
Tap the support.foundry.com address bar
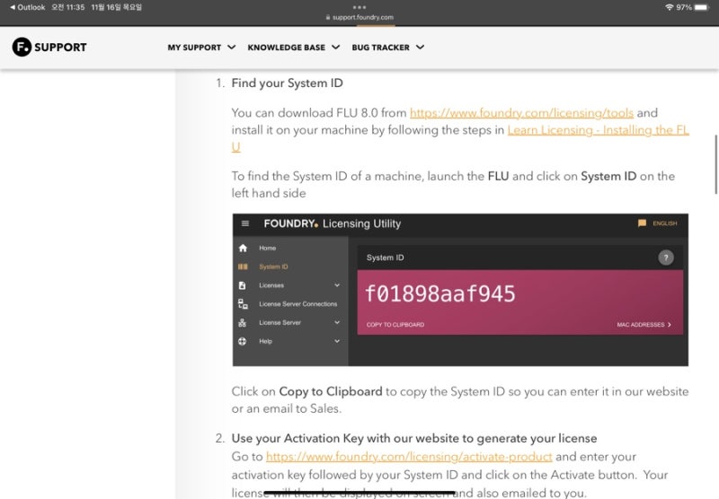click(359, 17)
